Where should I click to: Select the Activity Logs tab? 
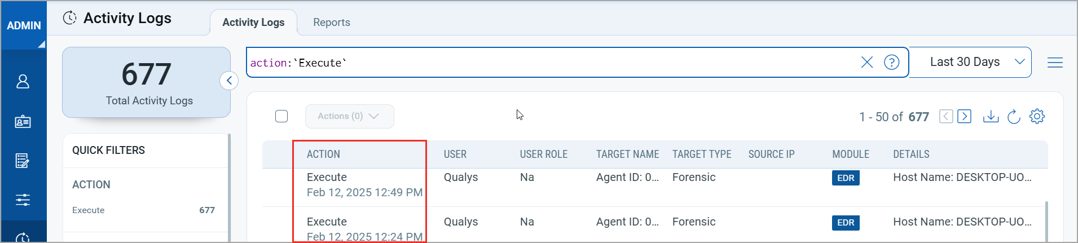coord(253,23)
